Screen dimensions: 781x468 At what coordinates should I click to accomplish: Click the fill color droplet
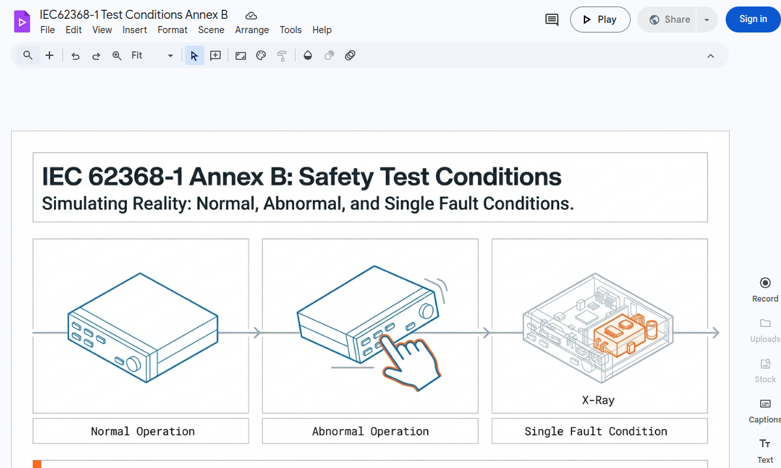[308, 55]
